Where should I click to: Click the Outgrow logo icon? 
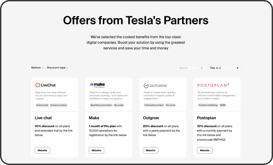pyautogui.click(x=146, y=86)
